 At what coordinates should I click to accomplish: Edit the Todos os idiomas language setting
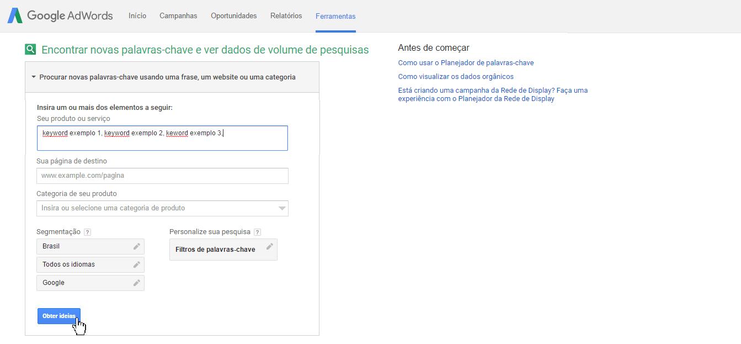coord(90,264)
